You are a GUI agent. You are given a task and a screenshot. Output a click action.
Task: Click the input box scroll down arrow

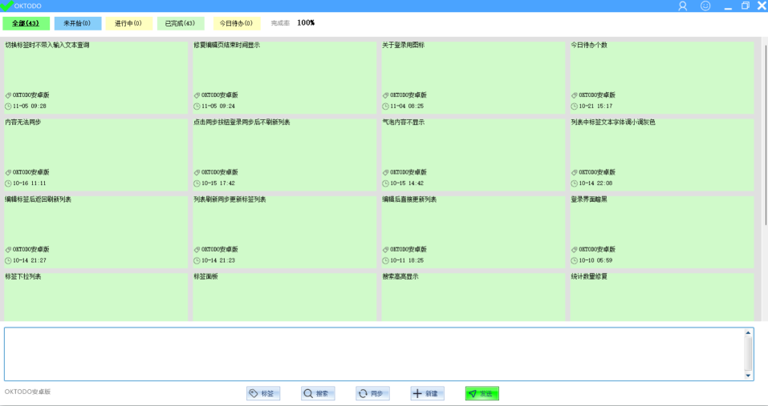point(749,375)
